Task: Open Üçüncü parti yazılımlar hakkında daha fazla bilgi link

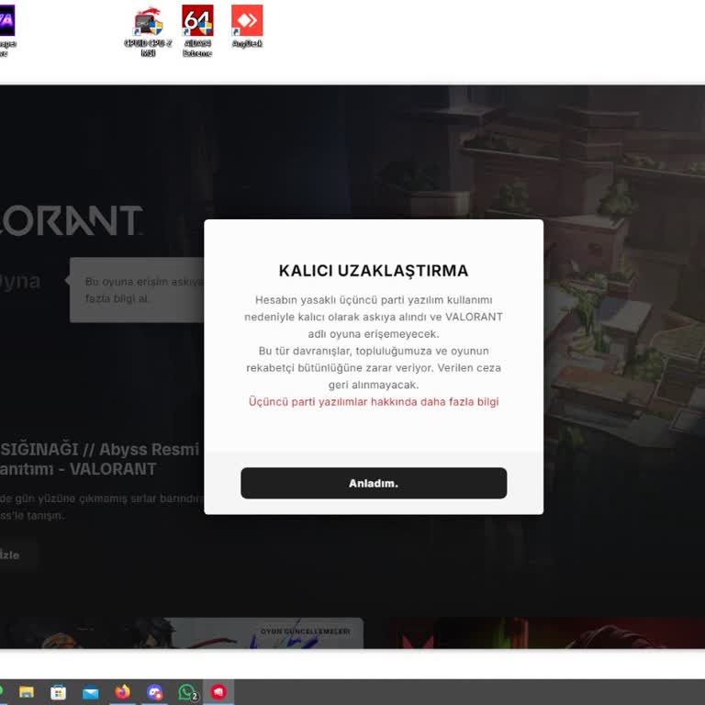Action: [374, 401]
